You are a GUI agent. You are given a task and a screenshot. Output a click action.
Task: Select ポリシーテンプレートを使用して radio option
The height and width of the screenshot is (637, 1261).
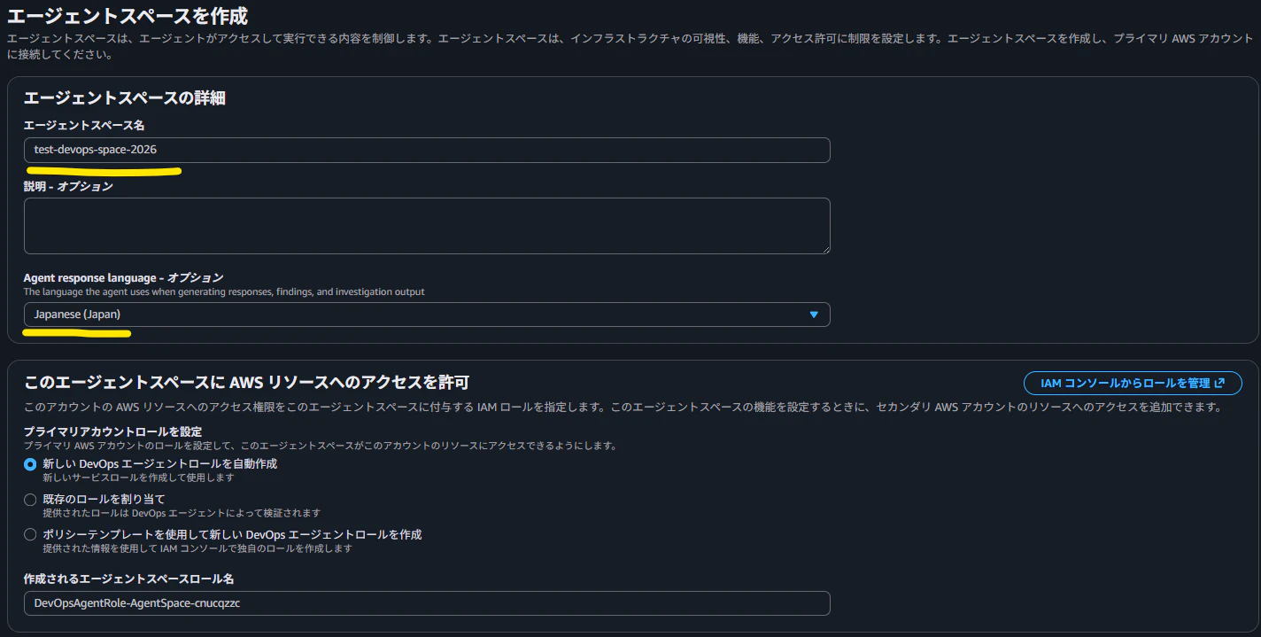pos(30,535)
